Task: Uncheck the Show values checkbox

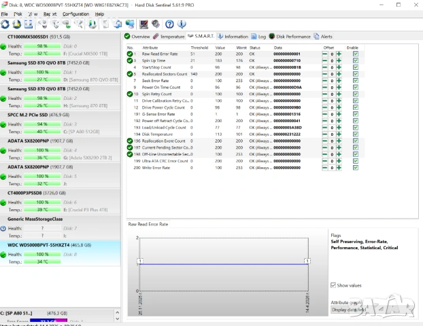Action: [333, 285]
